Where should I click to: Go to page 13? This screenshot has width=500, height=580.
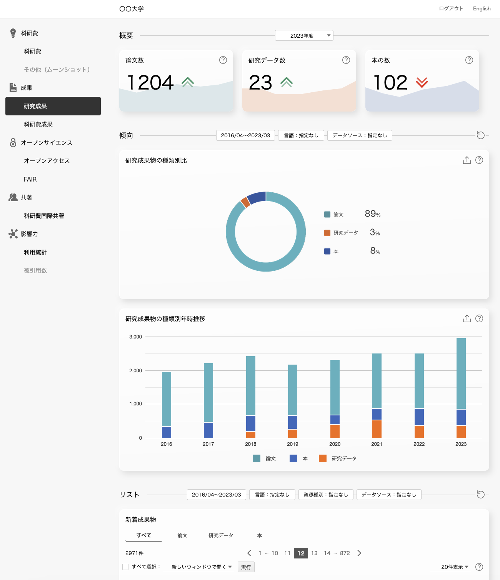click(x=314, y=553)
